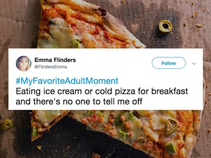211x158 pixels.
Task: Click the Follow button
Action: point(169,63)
